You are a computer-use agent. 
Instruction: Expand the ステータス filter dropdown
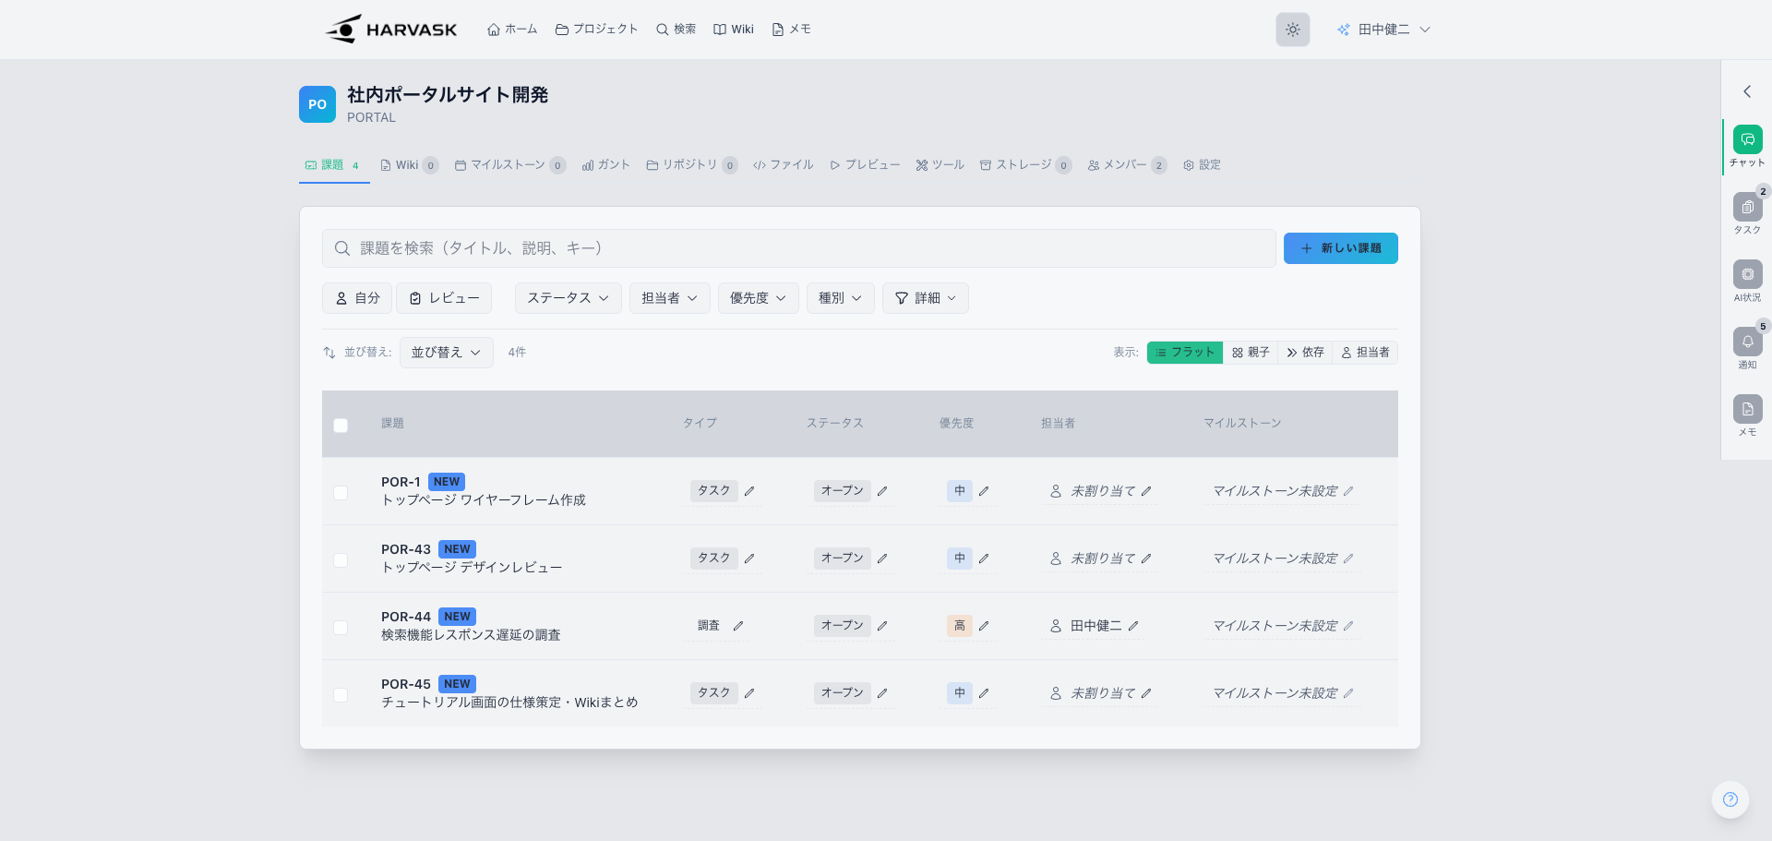point(568,298)
